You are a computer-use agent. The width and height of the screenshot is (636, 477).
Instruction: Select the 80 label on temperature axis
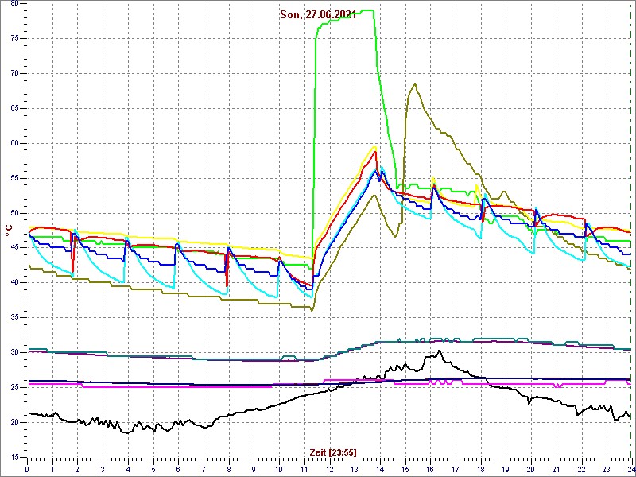[x=14, y=3]
